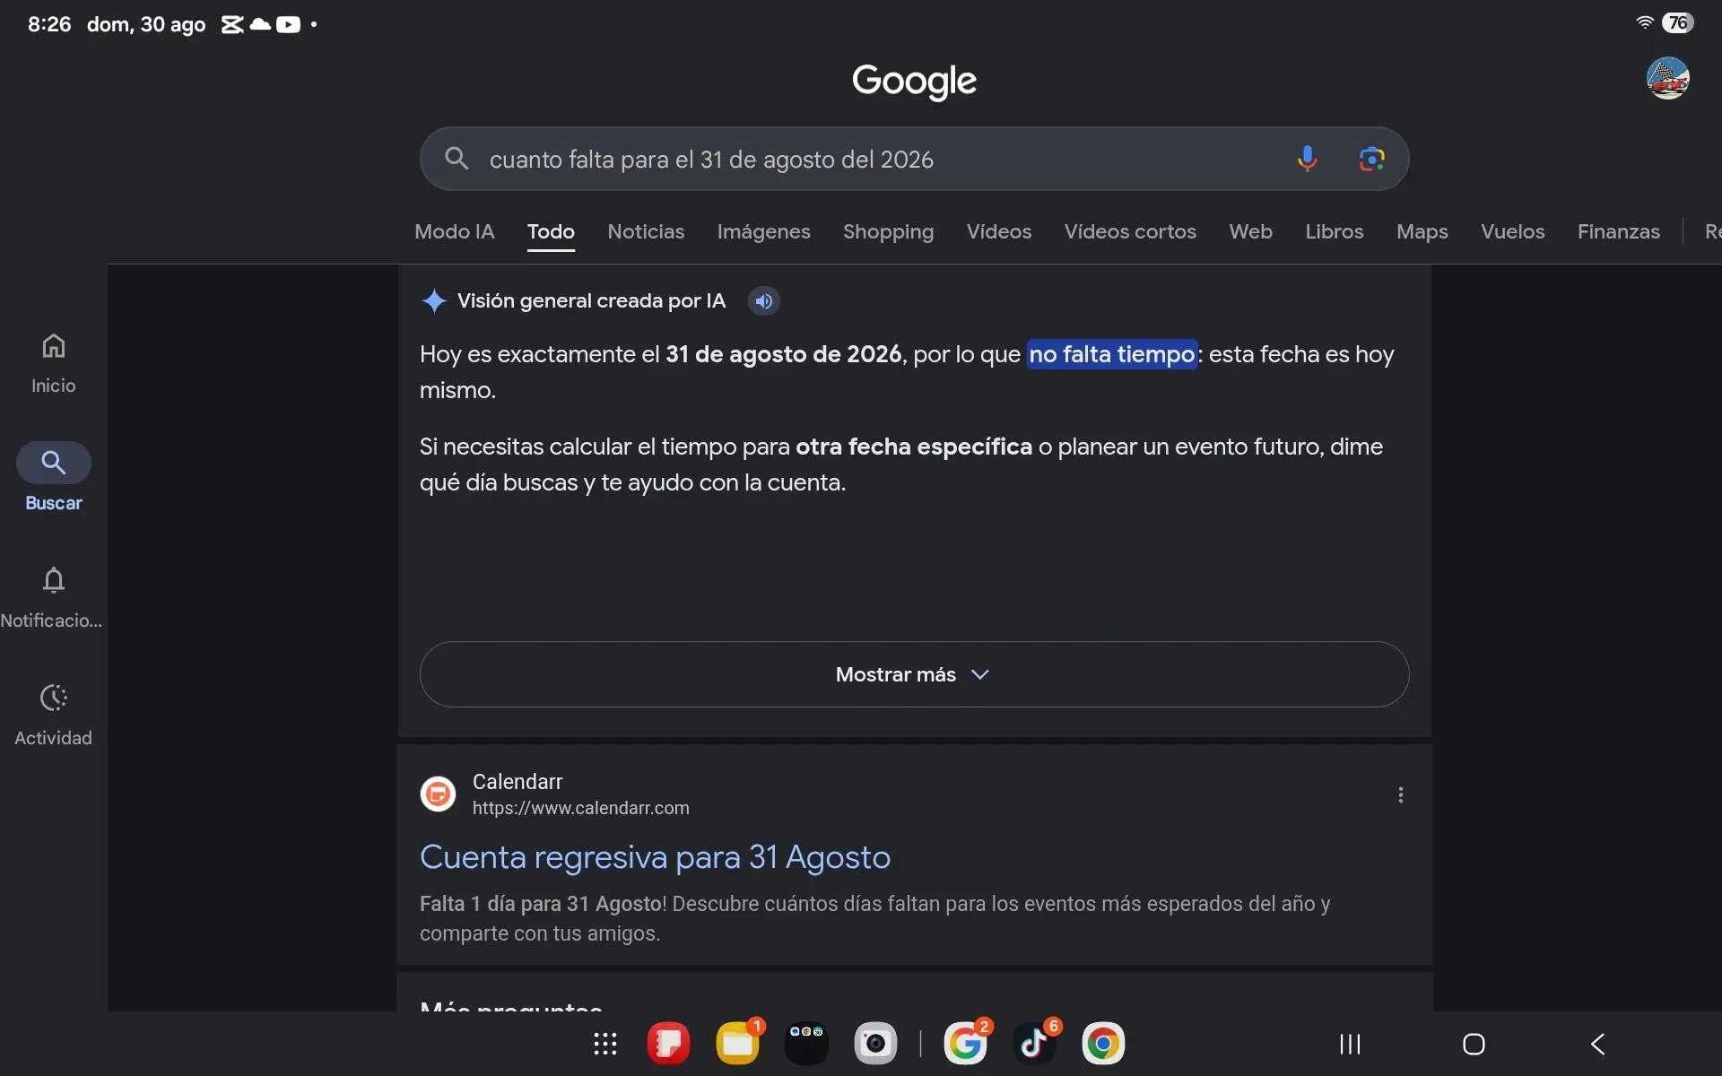This screenshot has width=1722, height=1076.
Task: Open the Cuenta regresiva para 31 Agosto link
Action: 655,857
